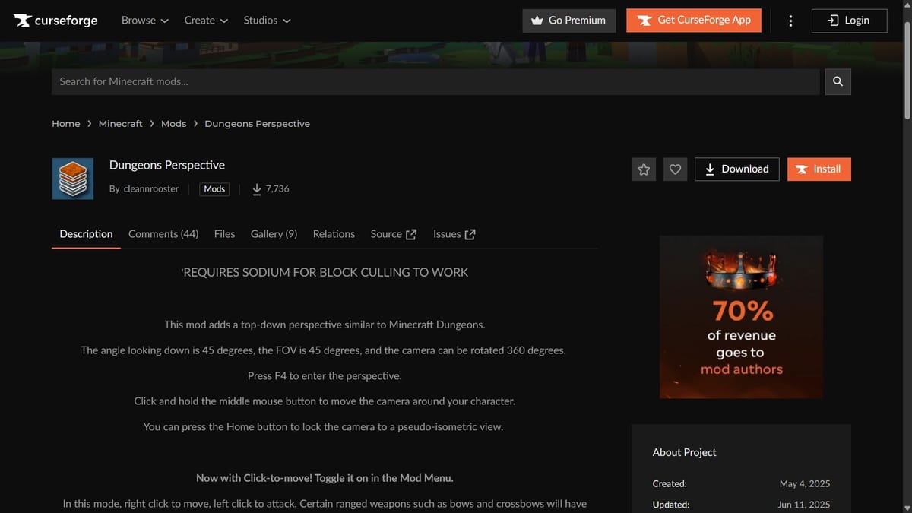Viewport: 912px width, 513px height.
Task: Open the author cleannrooster's profile
Action: (149, 188)
